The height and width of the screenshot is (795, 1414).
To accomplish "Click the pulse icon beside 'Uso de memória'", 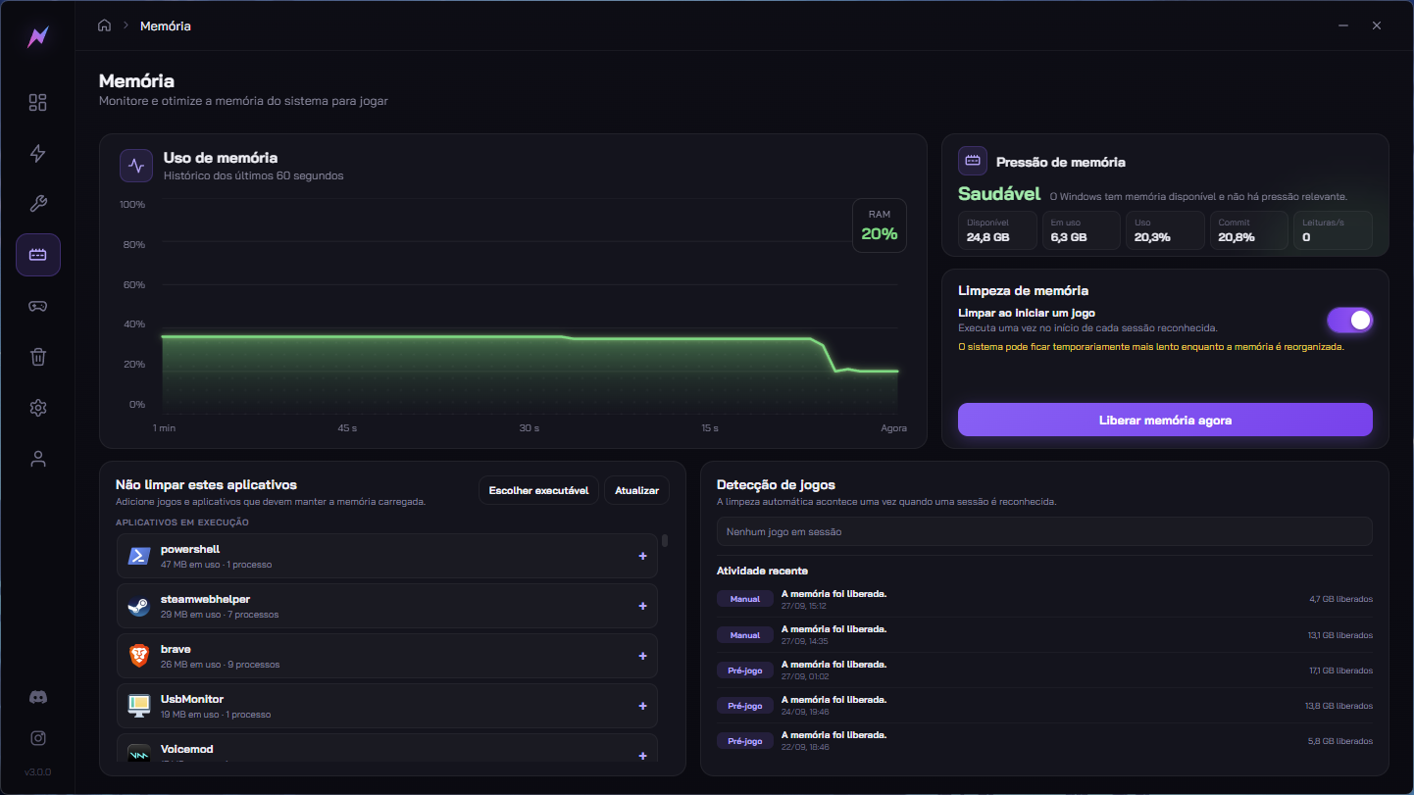I will click(x=136, y=166).
